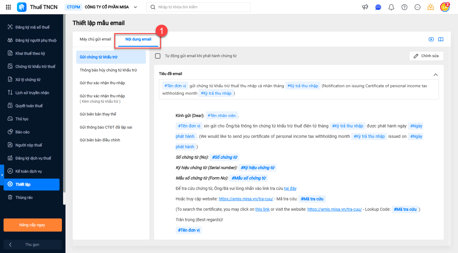Click the #Số chứng từ tag

pyautogui.click(x=225, y=157)
